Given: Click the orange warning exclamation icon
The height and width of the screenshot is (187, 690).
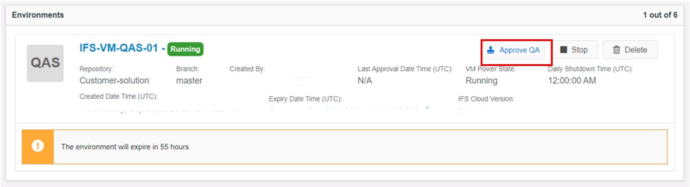Looking at the screenshot, I should (x=37, y=146).
